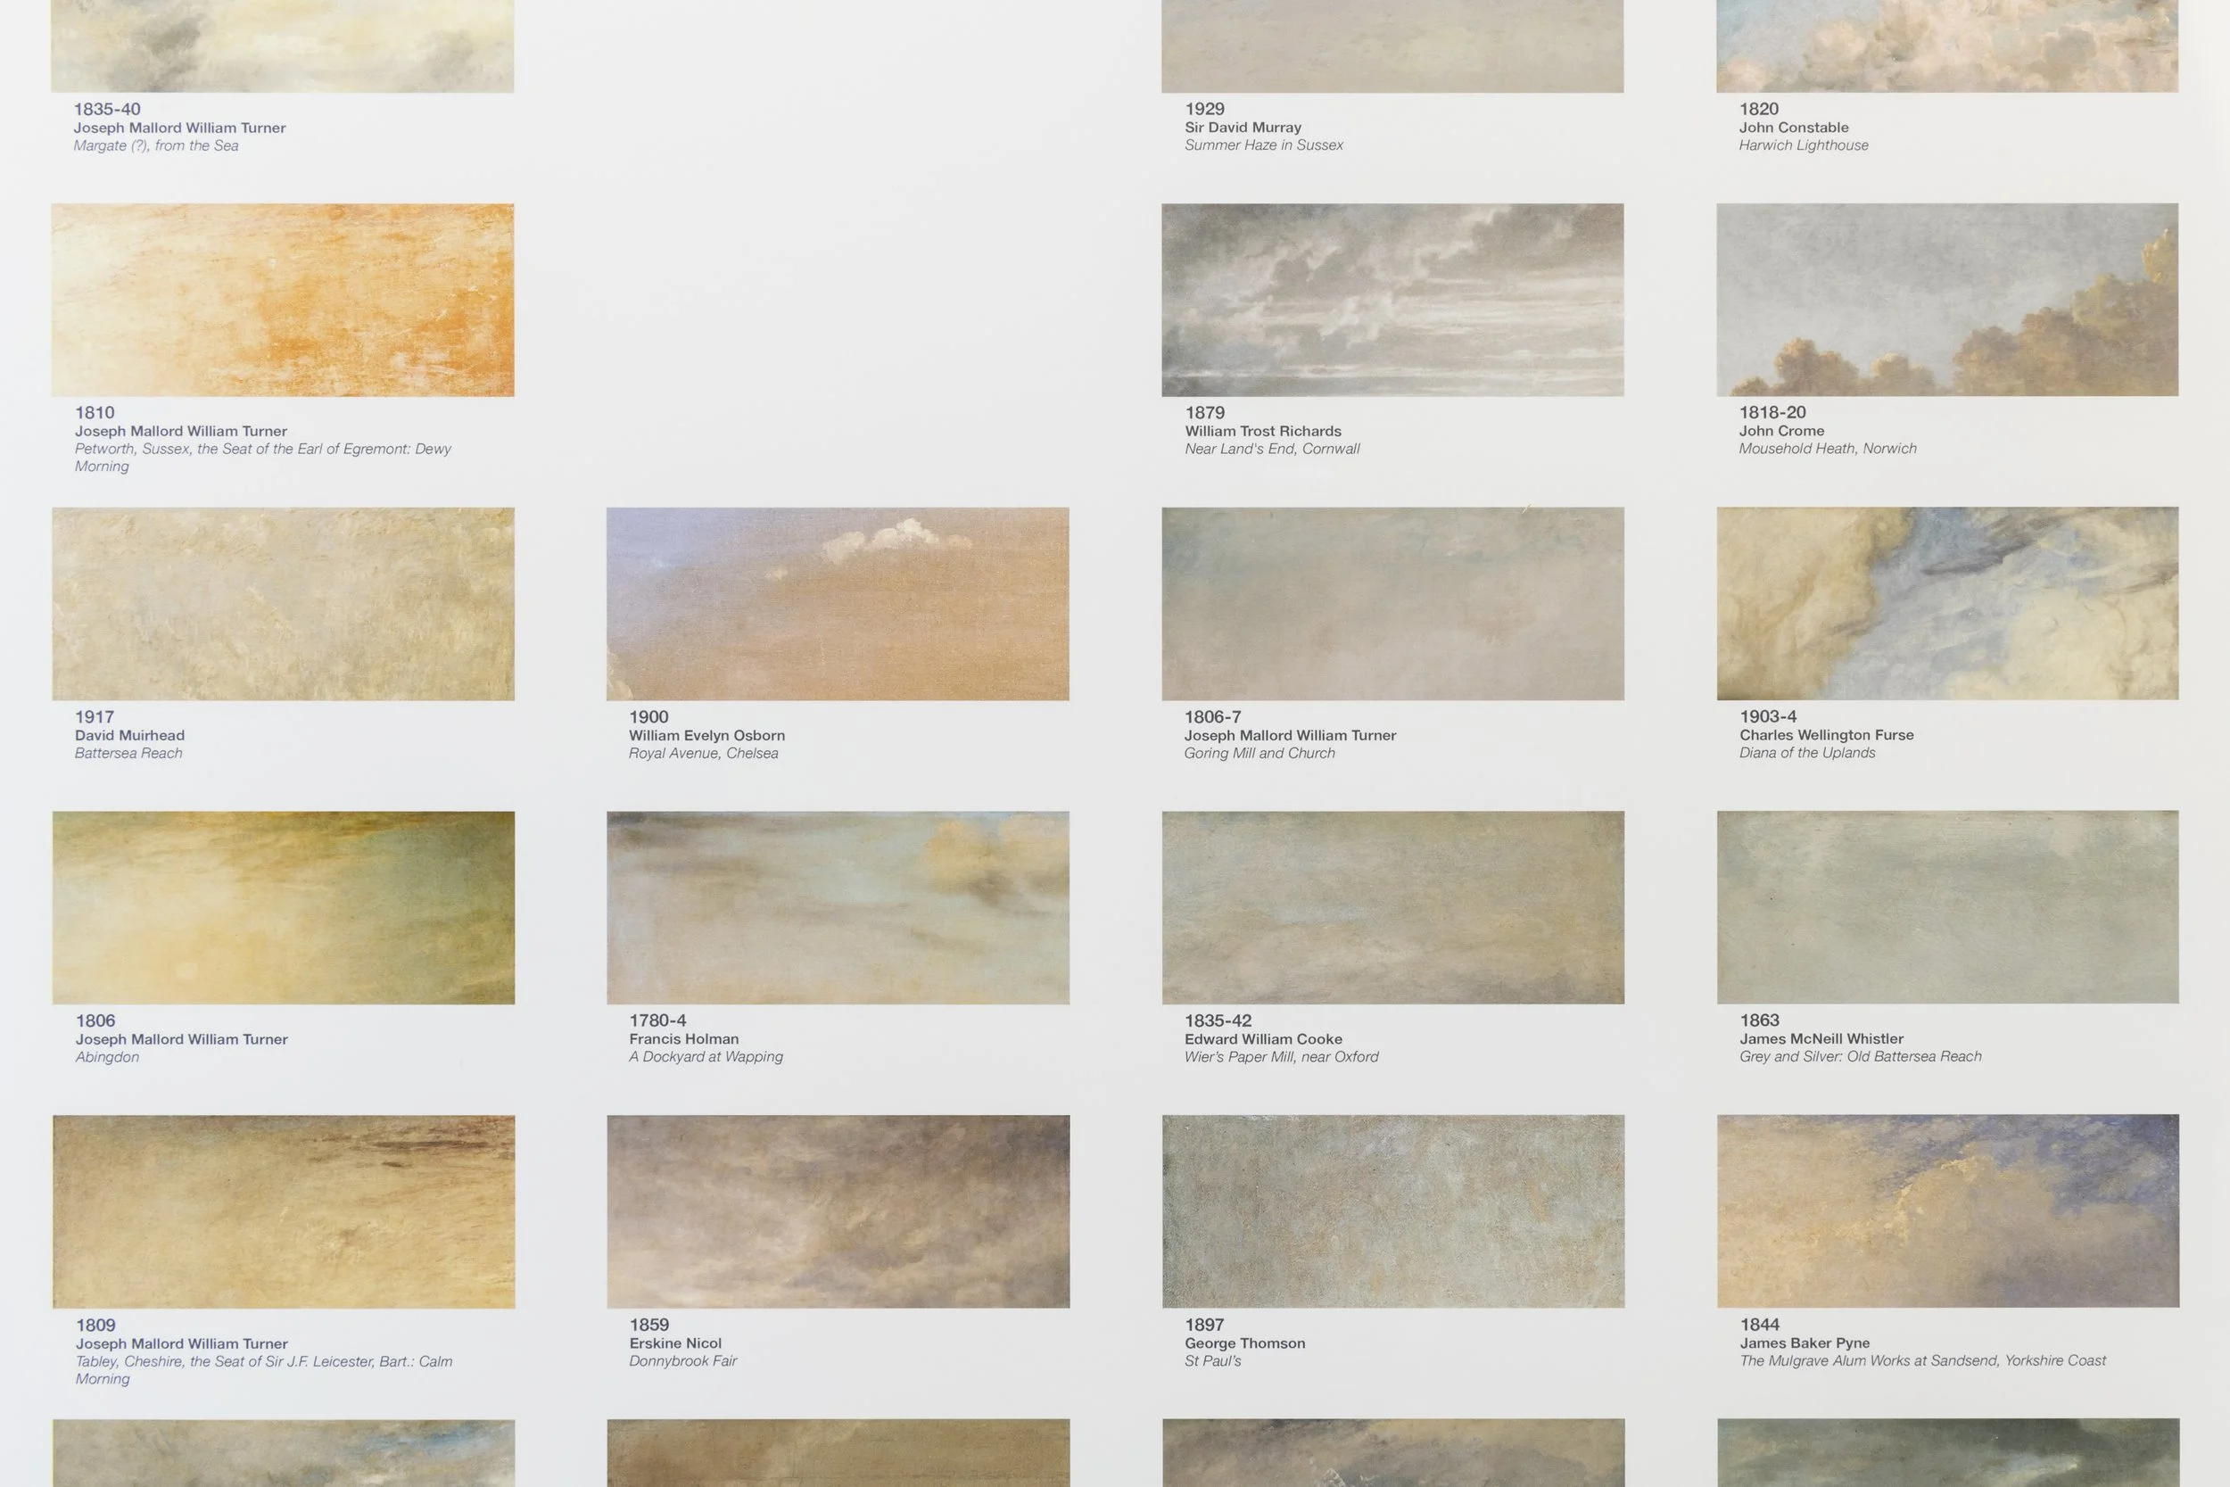Select the Near Land's End, Cornwall sky image
The height and width of the screenshot is (1487, 2230).
pos(1392,300)
